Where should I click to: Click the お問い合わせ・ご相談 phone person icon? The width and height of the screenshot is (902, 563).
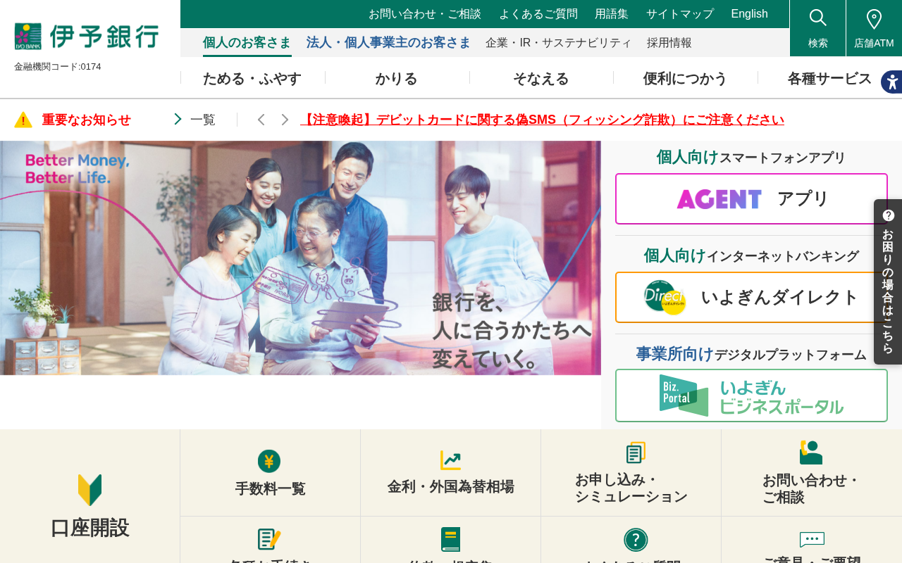pos(811,453)
